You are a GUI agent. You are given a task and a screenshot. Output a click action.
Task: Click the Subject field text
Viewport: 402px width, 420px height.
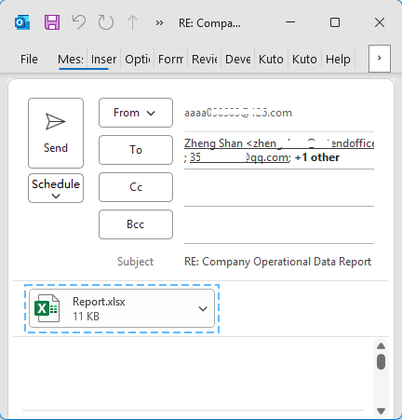(x=278, y=262)
